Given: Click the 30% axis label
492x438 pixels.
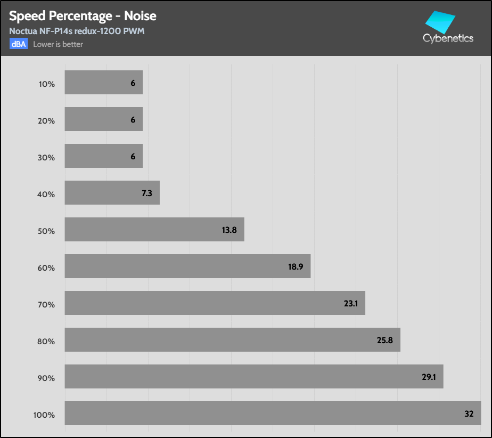Looking at the screenshot, I should tap(47, 158).
